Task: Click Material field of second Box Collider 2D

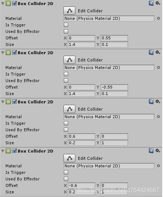Action: pyautogui.click(x=109, y=68)
